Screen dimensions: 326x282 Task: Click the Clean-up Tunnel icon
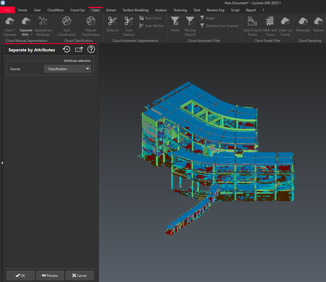tap(285, 21)
